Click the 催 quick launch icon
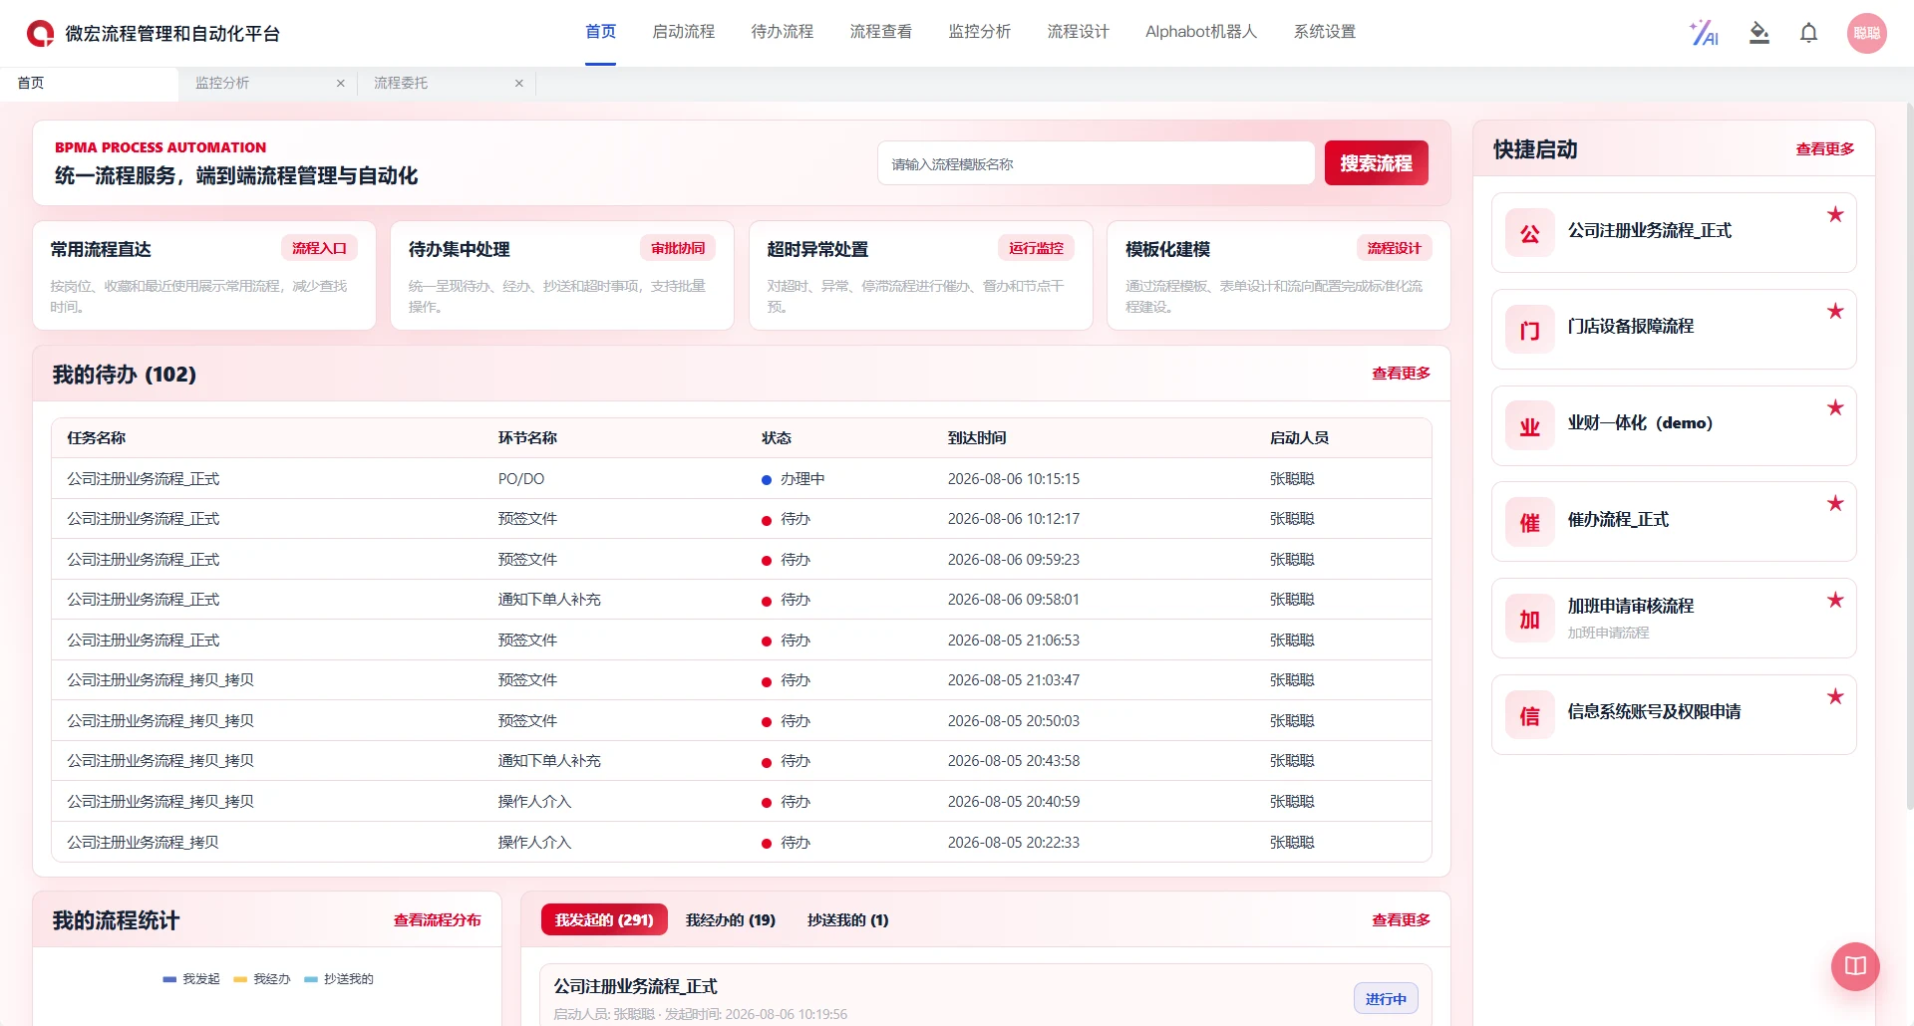This screenshot has width=1914, height=1026. point(1529,522)
